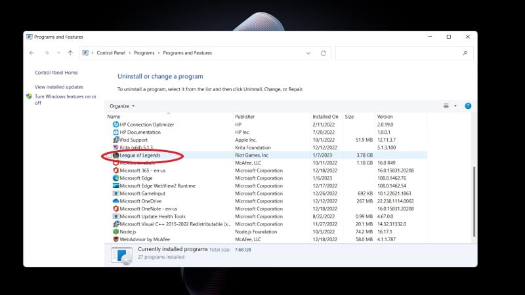
Task: Open the help question mark icon
Action: tap(468, 106)
